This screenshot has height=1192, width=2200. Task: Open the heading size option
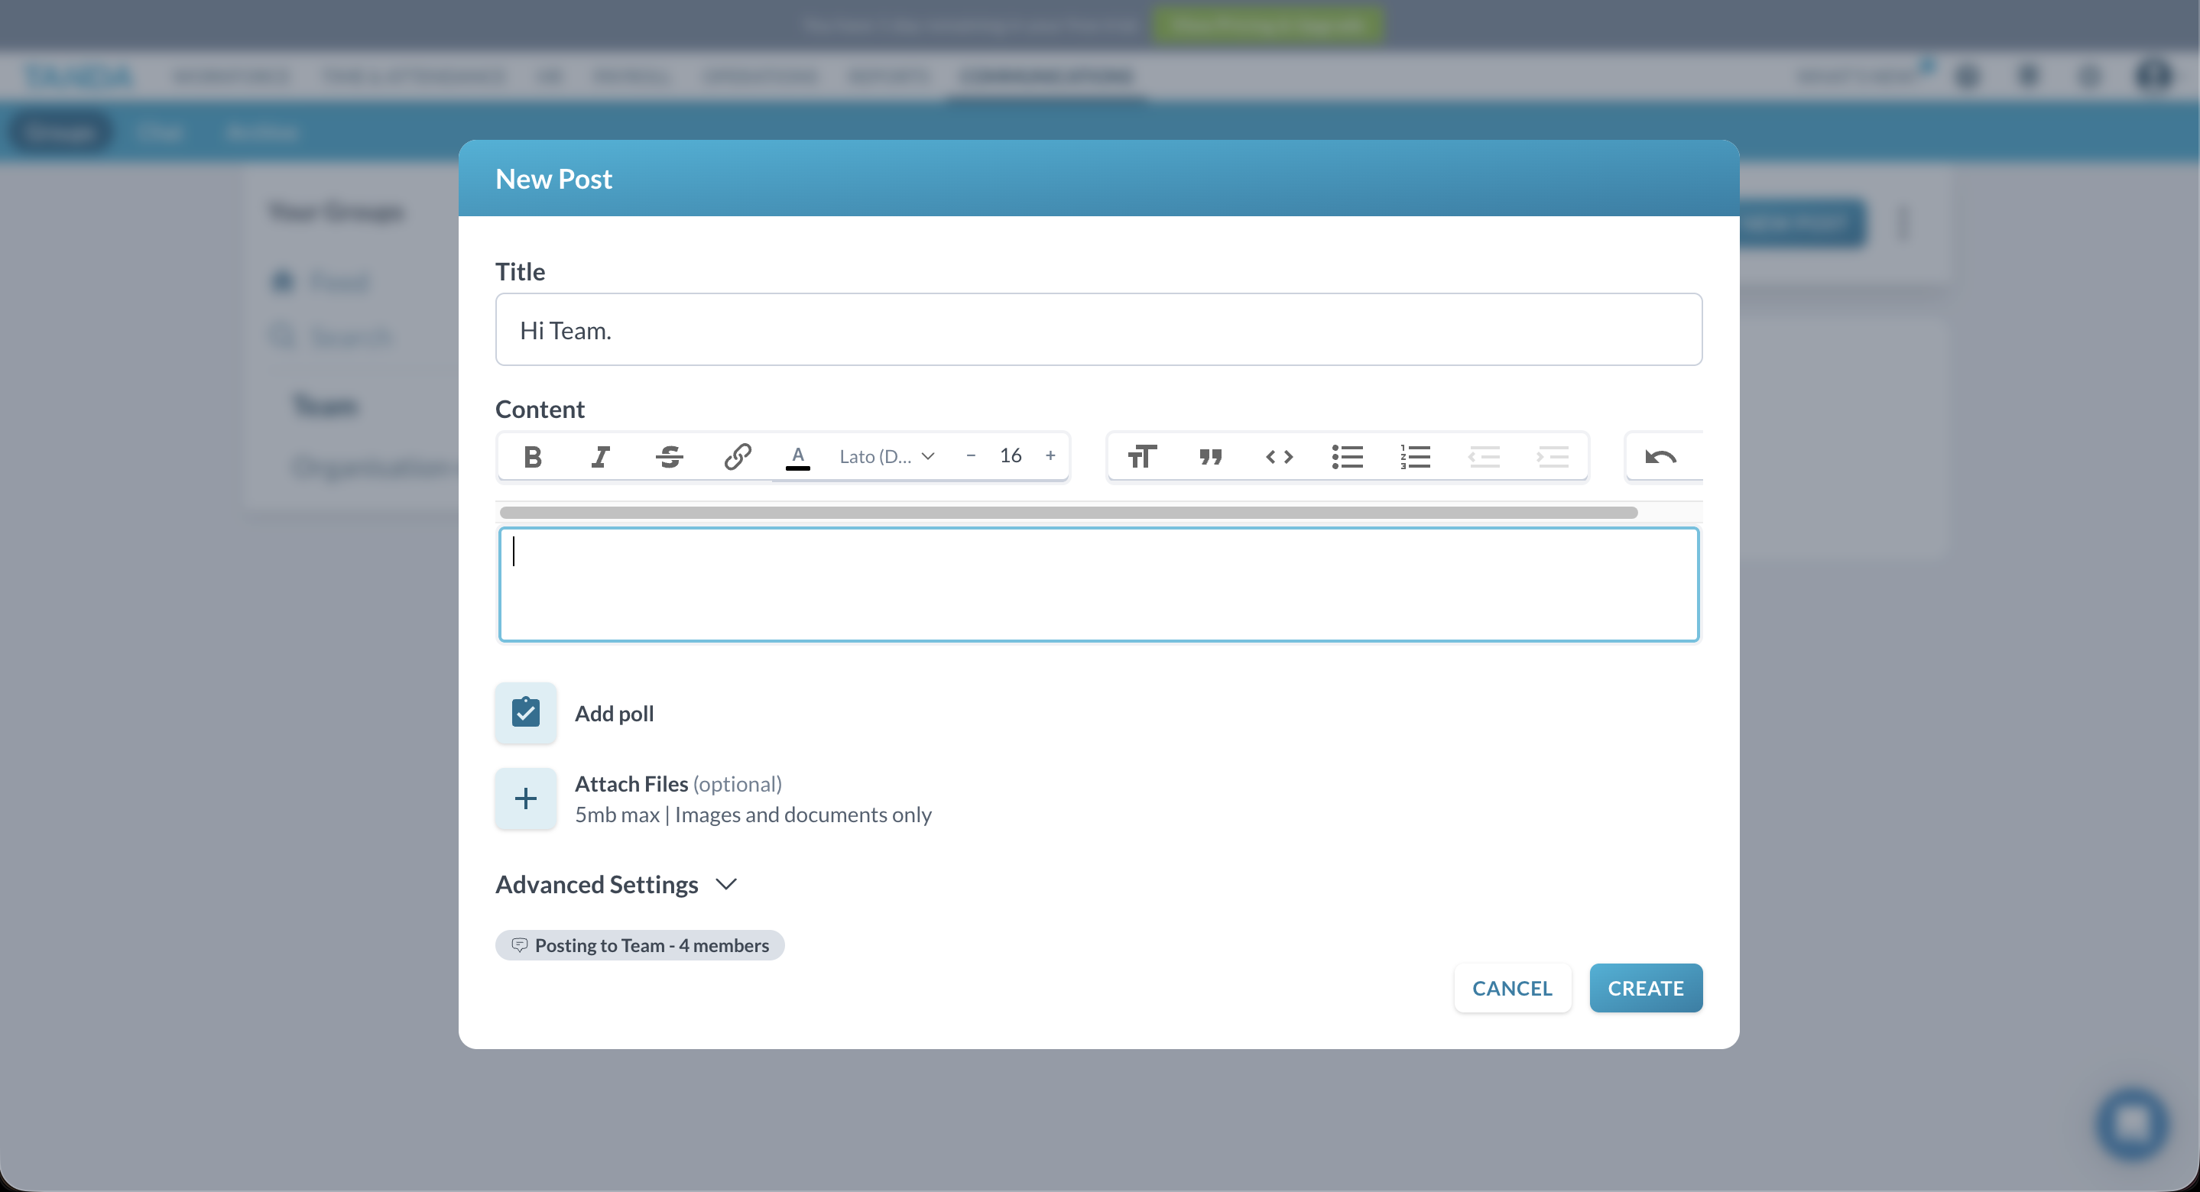point(1142,456)
